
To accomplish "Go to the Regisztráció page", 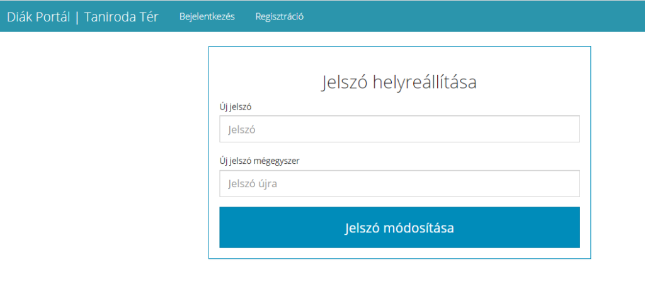I will pos(279,17).
